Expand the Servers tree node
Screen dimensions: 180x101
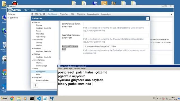pyautogui.click(x=8, y=18)
